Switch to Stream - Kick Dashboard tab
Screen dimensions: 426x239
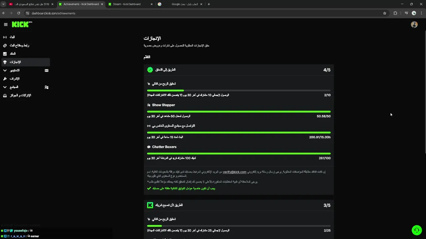127,4
